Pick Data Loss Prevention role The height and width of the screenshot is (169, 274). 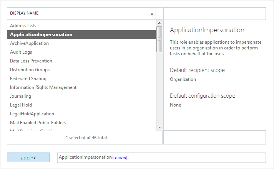click(31, 61)
